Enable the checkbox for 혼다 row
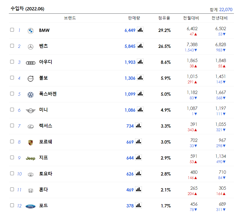The height and width of the screenshot is (213, 240). click(x=12, y=189)
